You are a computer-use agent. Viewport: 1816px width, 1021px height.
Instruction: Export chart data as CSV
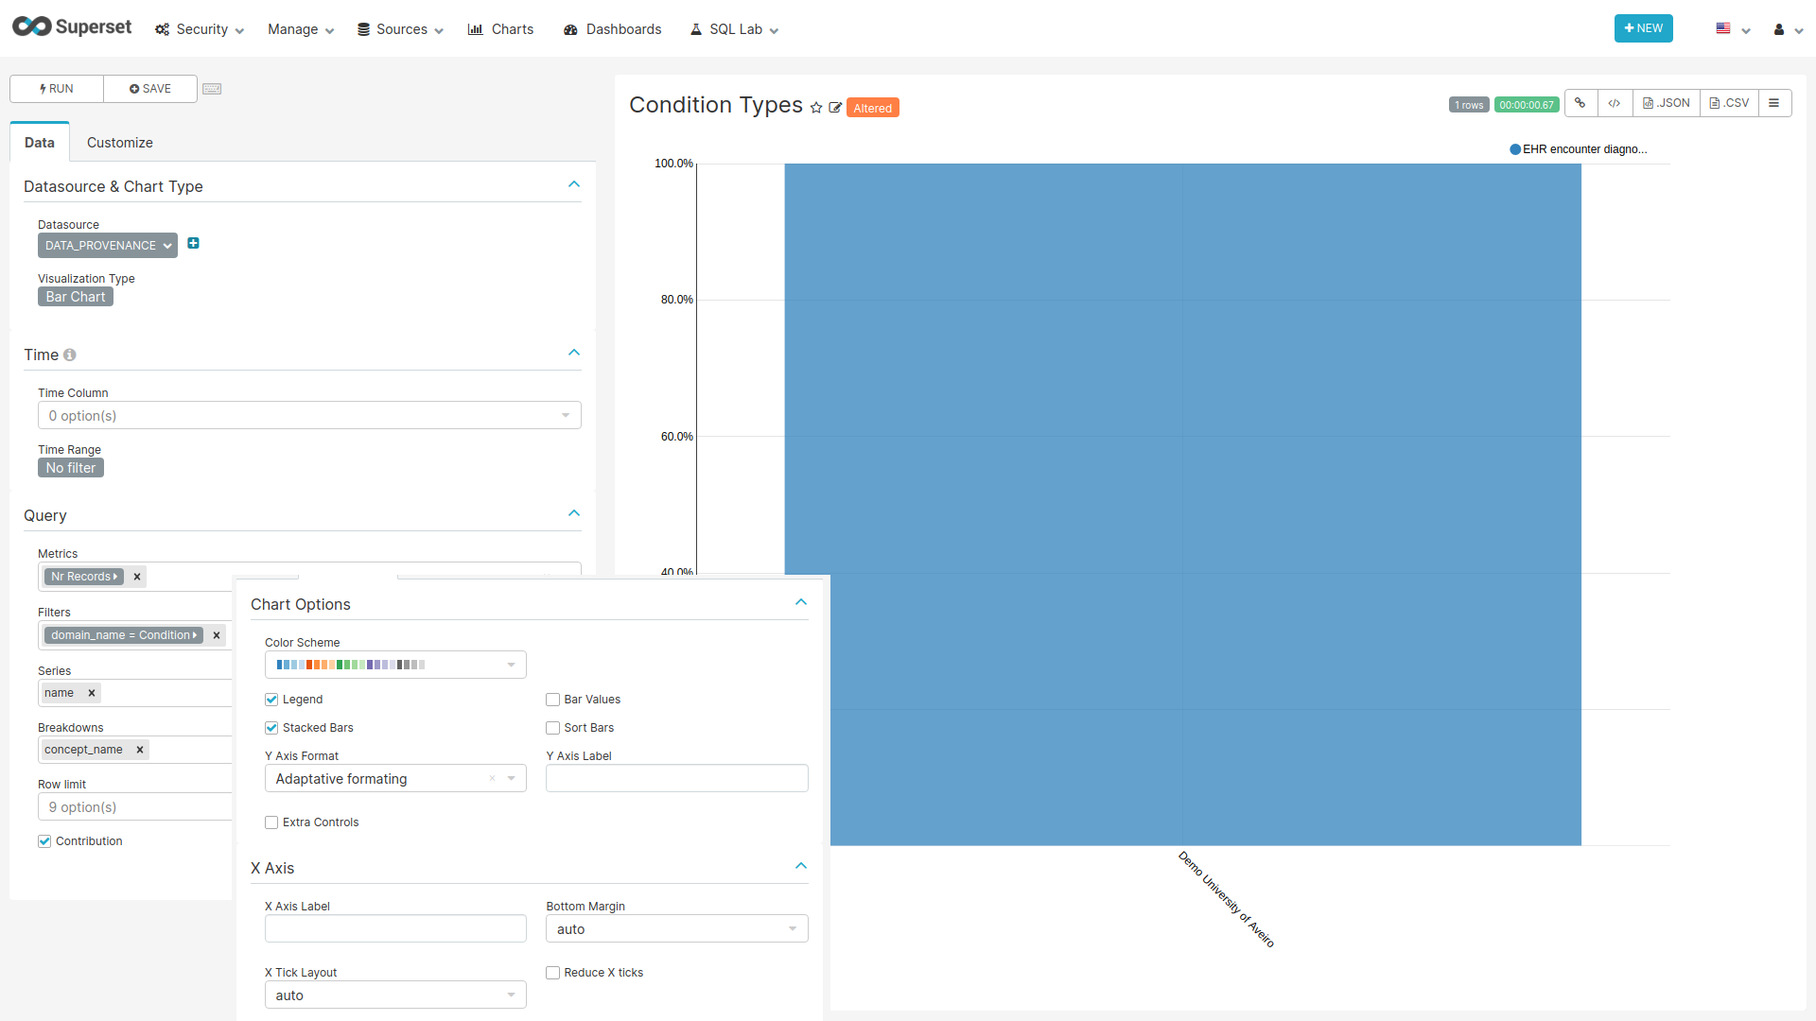pyautogui.click(x=1729, y=103)
